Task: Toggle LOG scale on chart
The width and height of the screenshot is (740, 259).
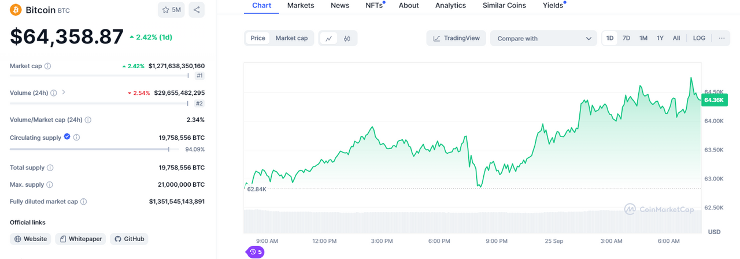Action: pyautogui.click(x=699, y=38)
